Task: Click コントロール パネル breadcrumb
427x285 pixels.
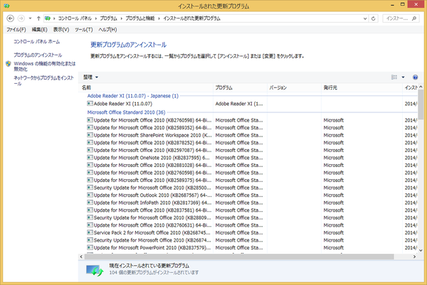Action: click(x=75, y=18)
